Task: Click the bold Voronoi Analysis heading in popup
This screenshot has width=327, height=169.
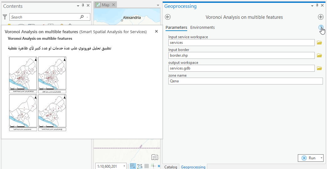Action: pyautogui.click(x=40, y=38)
